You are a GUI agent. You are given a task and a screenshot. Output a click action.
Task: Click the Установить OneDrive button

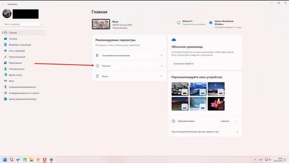tap(183, 63)
